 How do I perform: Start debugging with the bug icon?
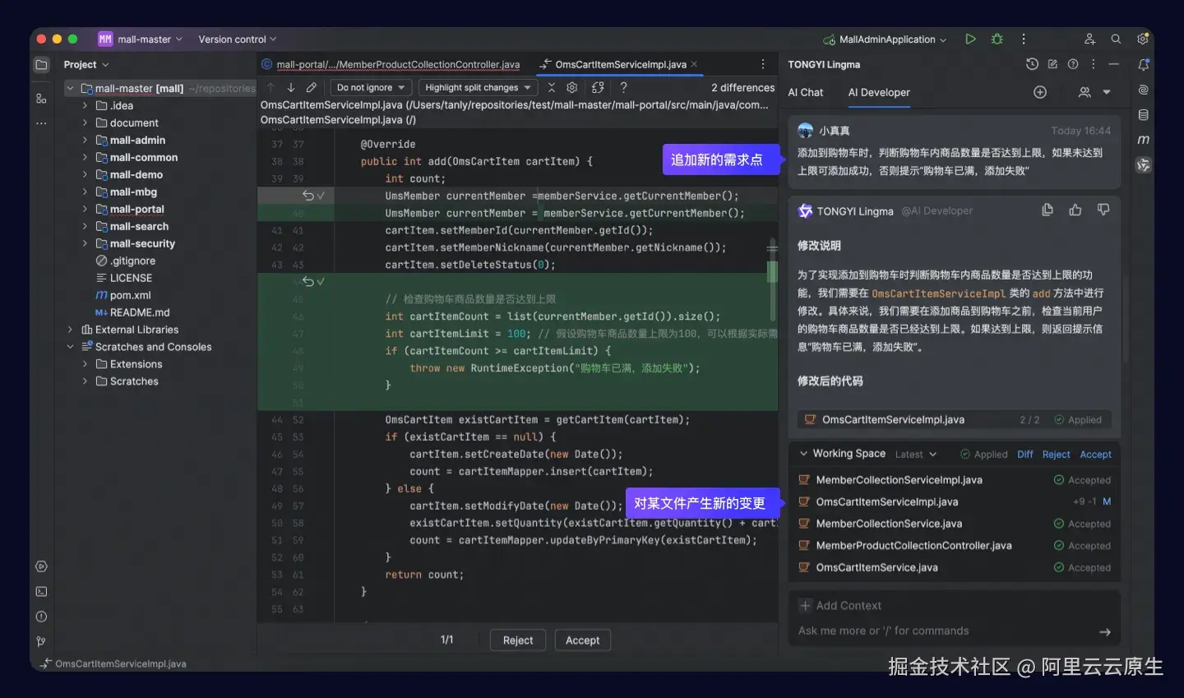pyautogui.click(x=997, y=39)
